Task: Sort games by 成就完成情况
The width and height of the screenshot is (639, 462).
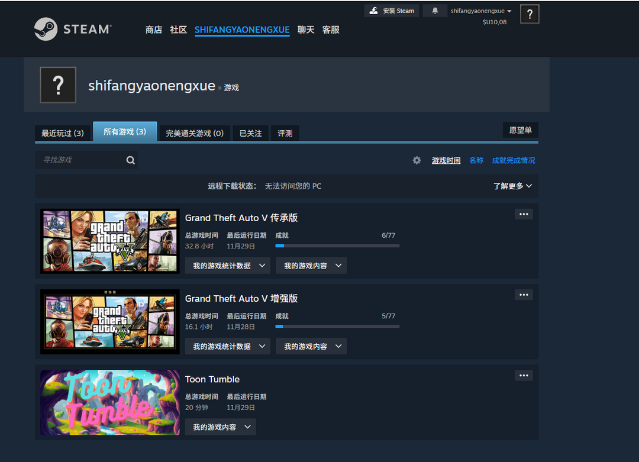Action: tap(514, 160)
